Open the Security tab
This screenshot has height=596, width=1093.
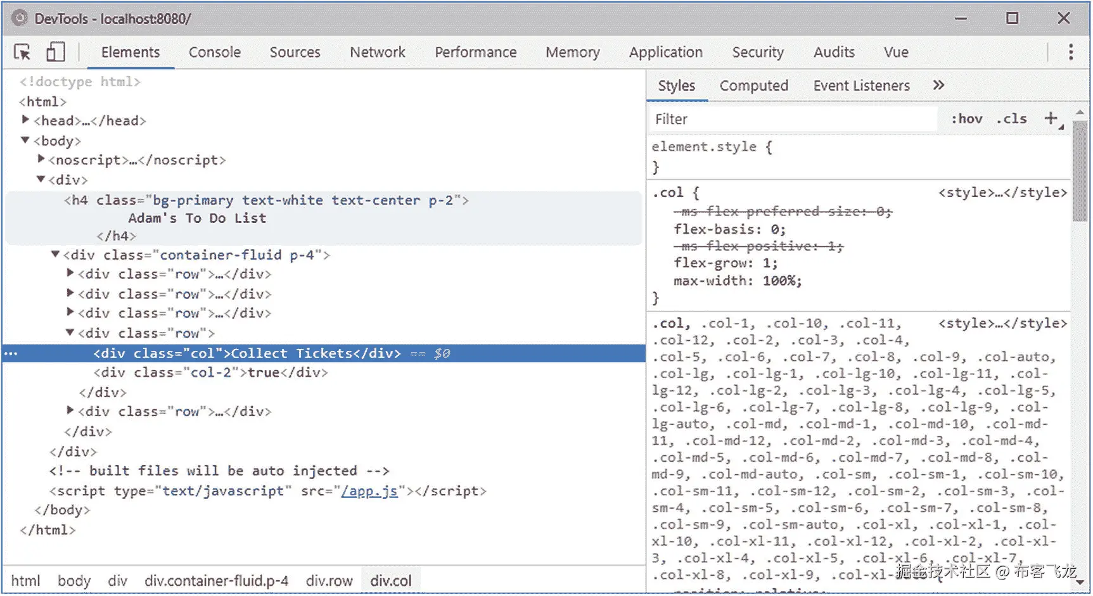coord(758,52)
